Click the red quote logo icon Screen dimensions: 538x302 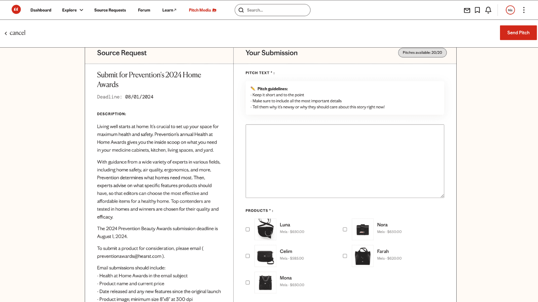point(16,10)
